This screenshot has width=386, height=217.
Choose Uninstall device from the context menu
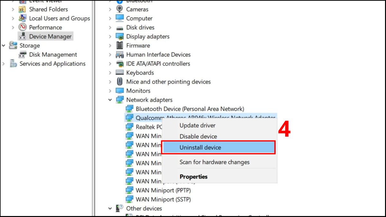[200, 147]
